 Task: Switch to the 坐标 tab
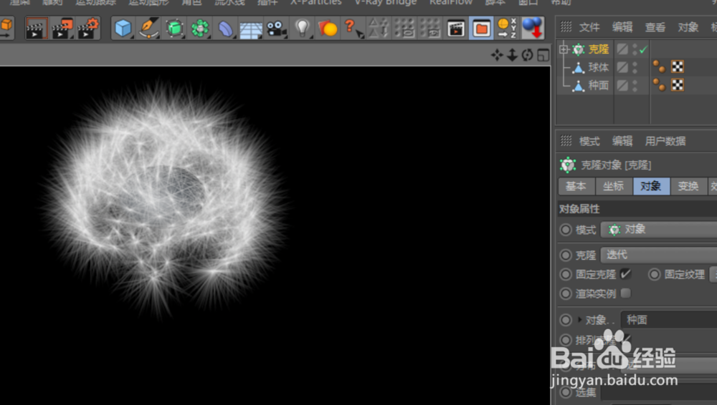pyautogui.click(x=614, y=186)
